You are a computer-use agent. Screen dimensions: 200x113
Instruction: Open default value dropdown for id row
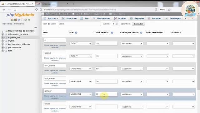click(132, 43)
